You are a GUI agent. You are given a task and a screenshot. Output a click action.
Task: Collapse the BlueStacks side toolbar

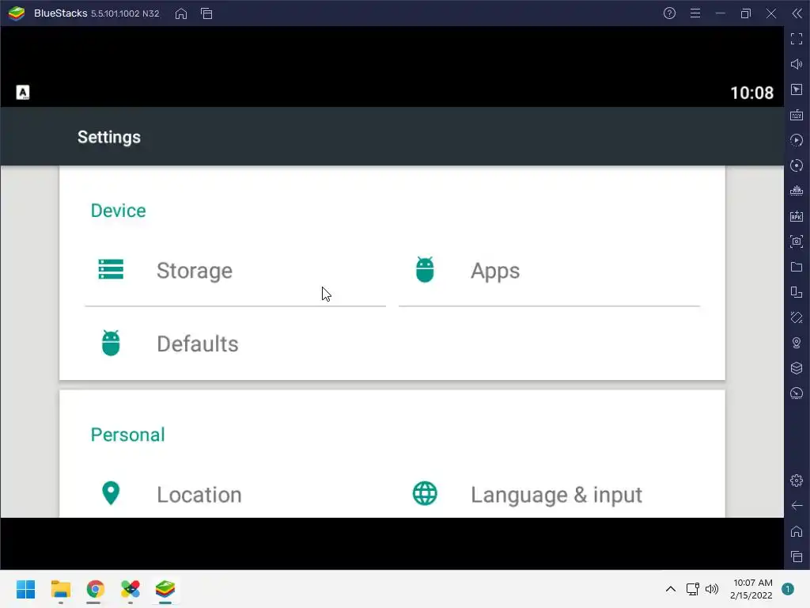(797, 13)
